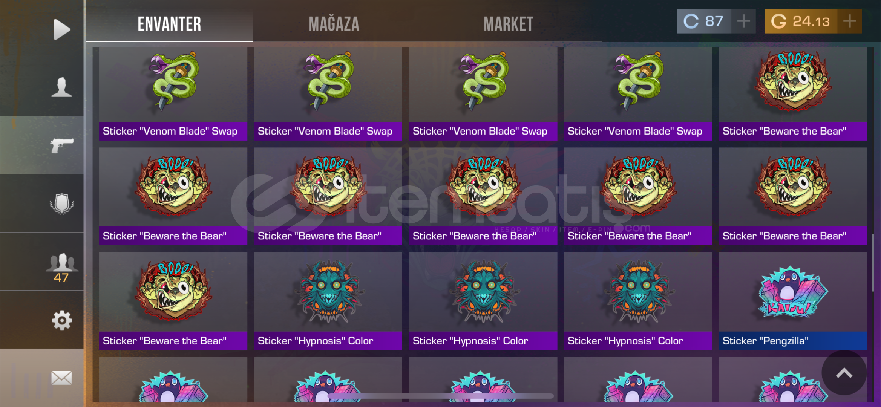The image size is (881, 407).
Task: Tap the scroll-to-top chevron button
Action: click(844, 373)
